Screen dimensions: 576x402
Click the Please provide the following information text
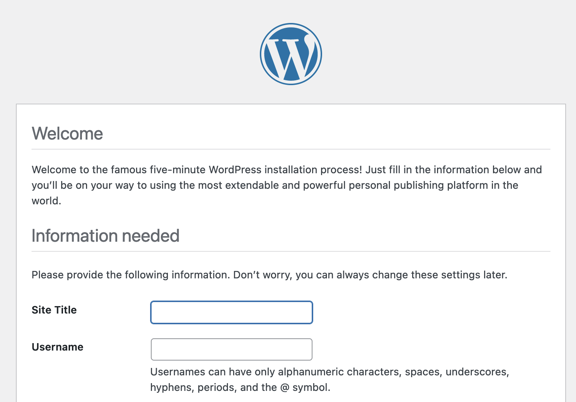click(x=269, y=275)
